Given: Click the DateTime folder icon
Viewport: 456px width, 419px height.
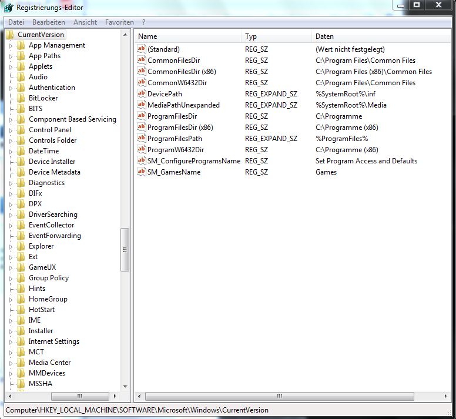Looking at the screenshot, I should click(21, 151).
